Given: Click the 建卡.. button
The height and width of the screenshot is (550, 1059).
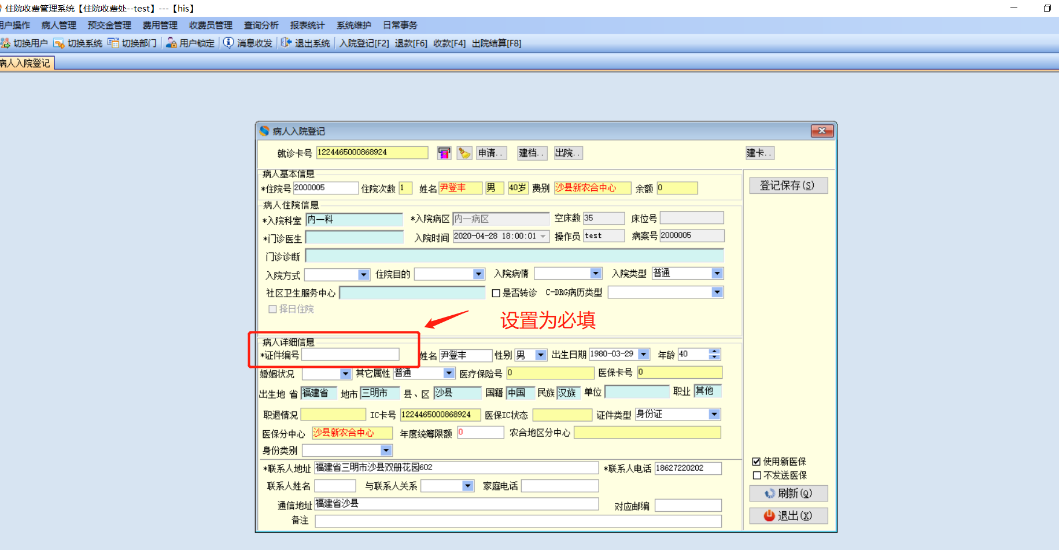Looking at the screenshot, I should coord(759,153).
